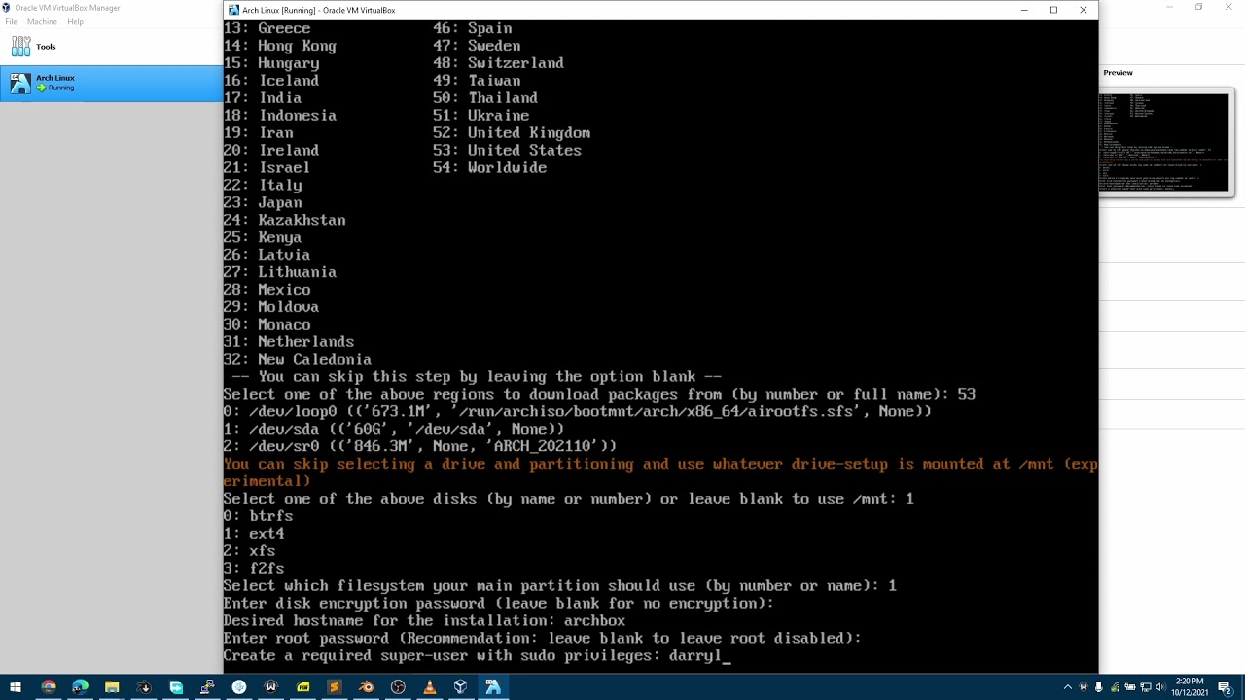Click the VirtualBox Manager title bar text

[67, 8]
